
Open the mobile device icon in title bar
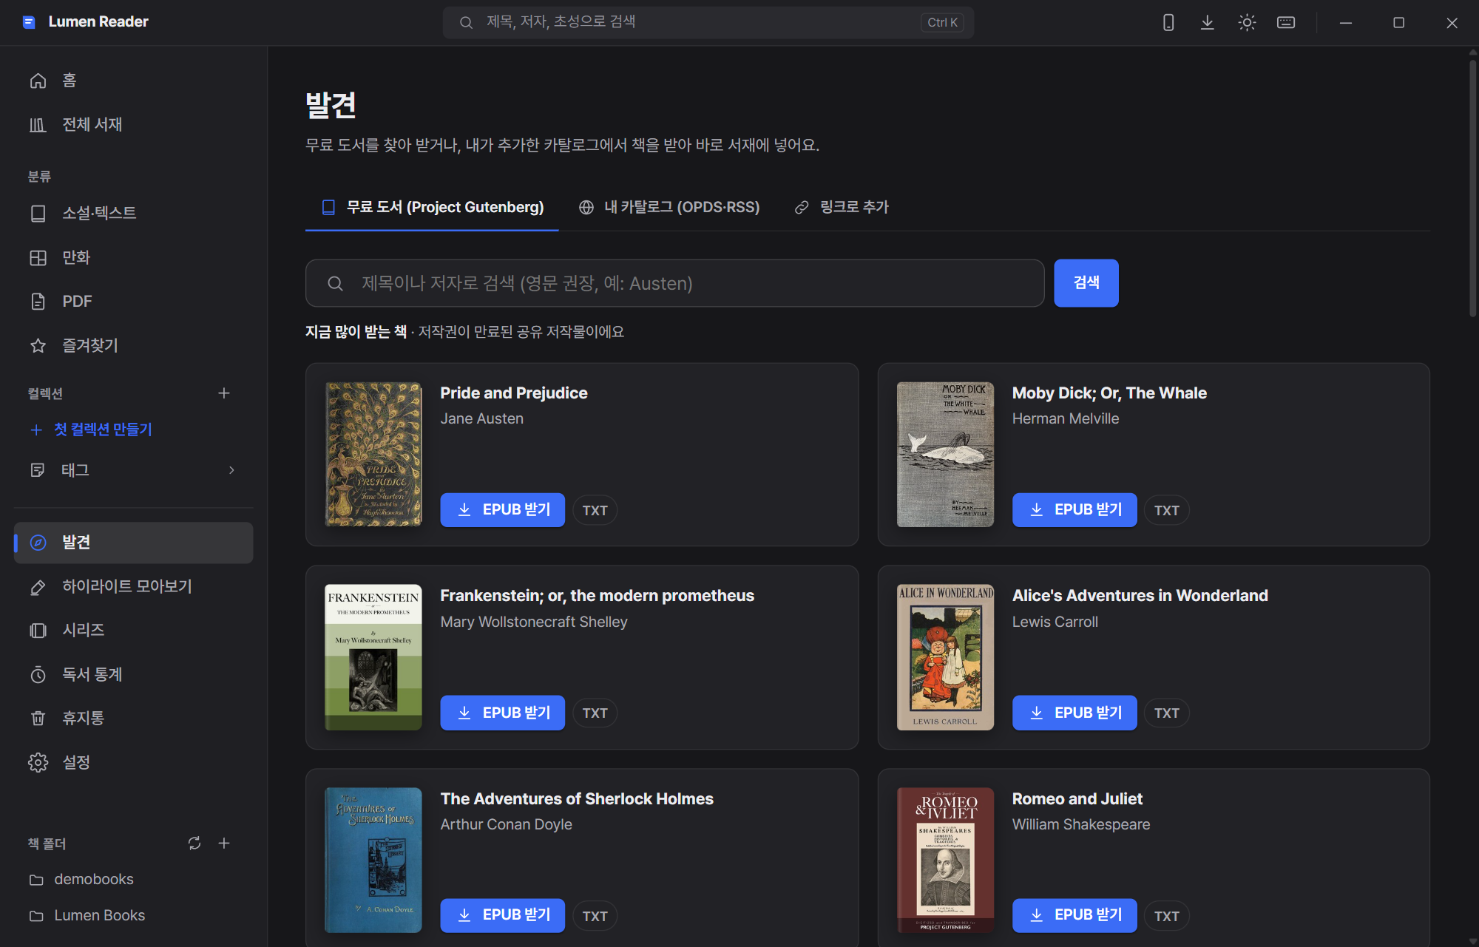point(1168,22)
